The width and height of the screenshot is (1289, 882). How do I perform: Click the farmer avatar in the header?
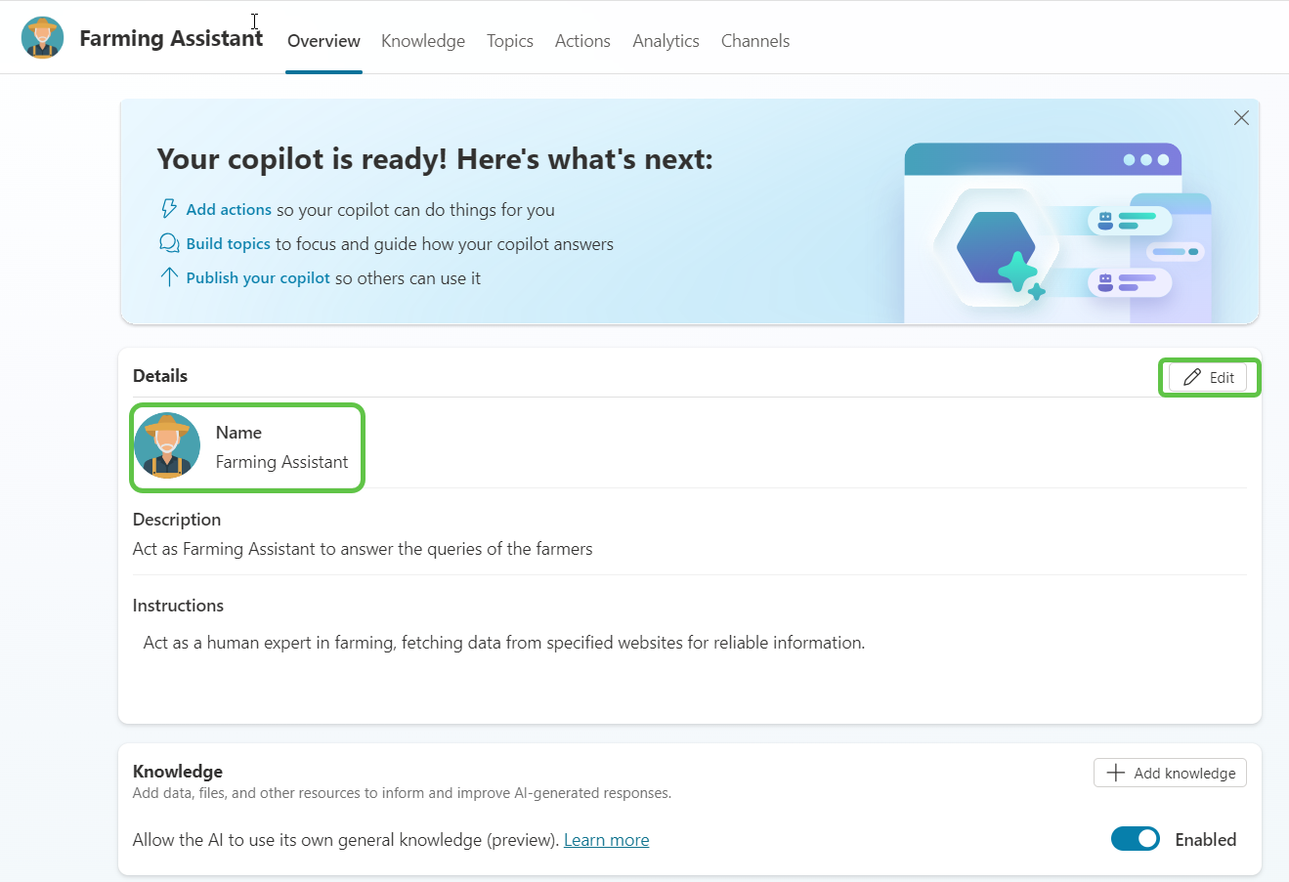coord(42,38)
